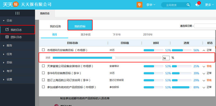Expand 签订上海远航公司订货合同 row chevron
Viewport: 216px width, 106px height.
(204, 81)
